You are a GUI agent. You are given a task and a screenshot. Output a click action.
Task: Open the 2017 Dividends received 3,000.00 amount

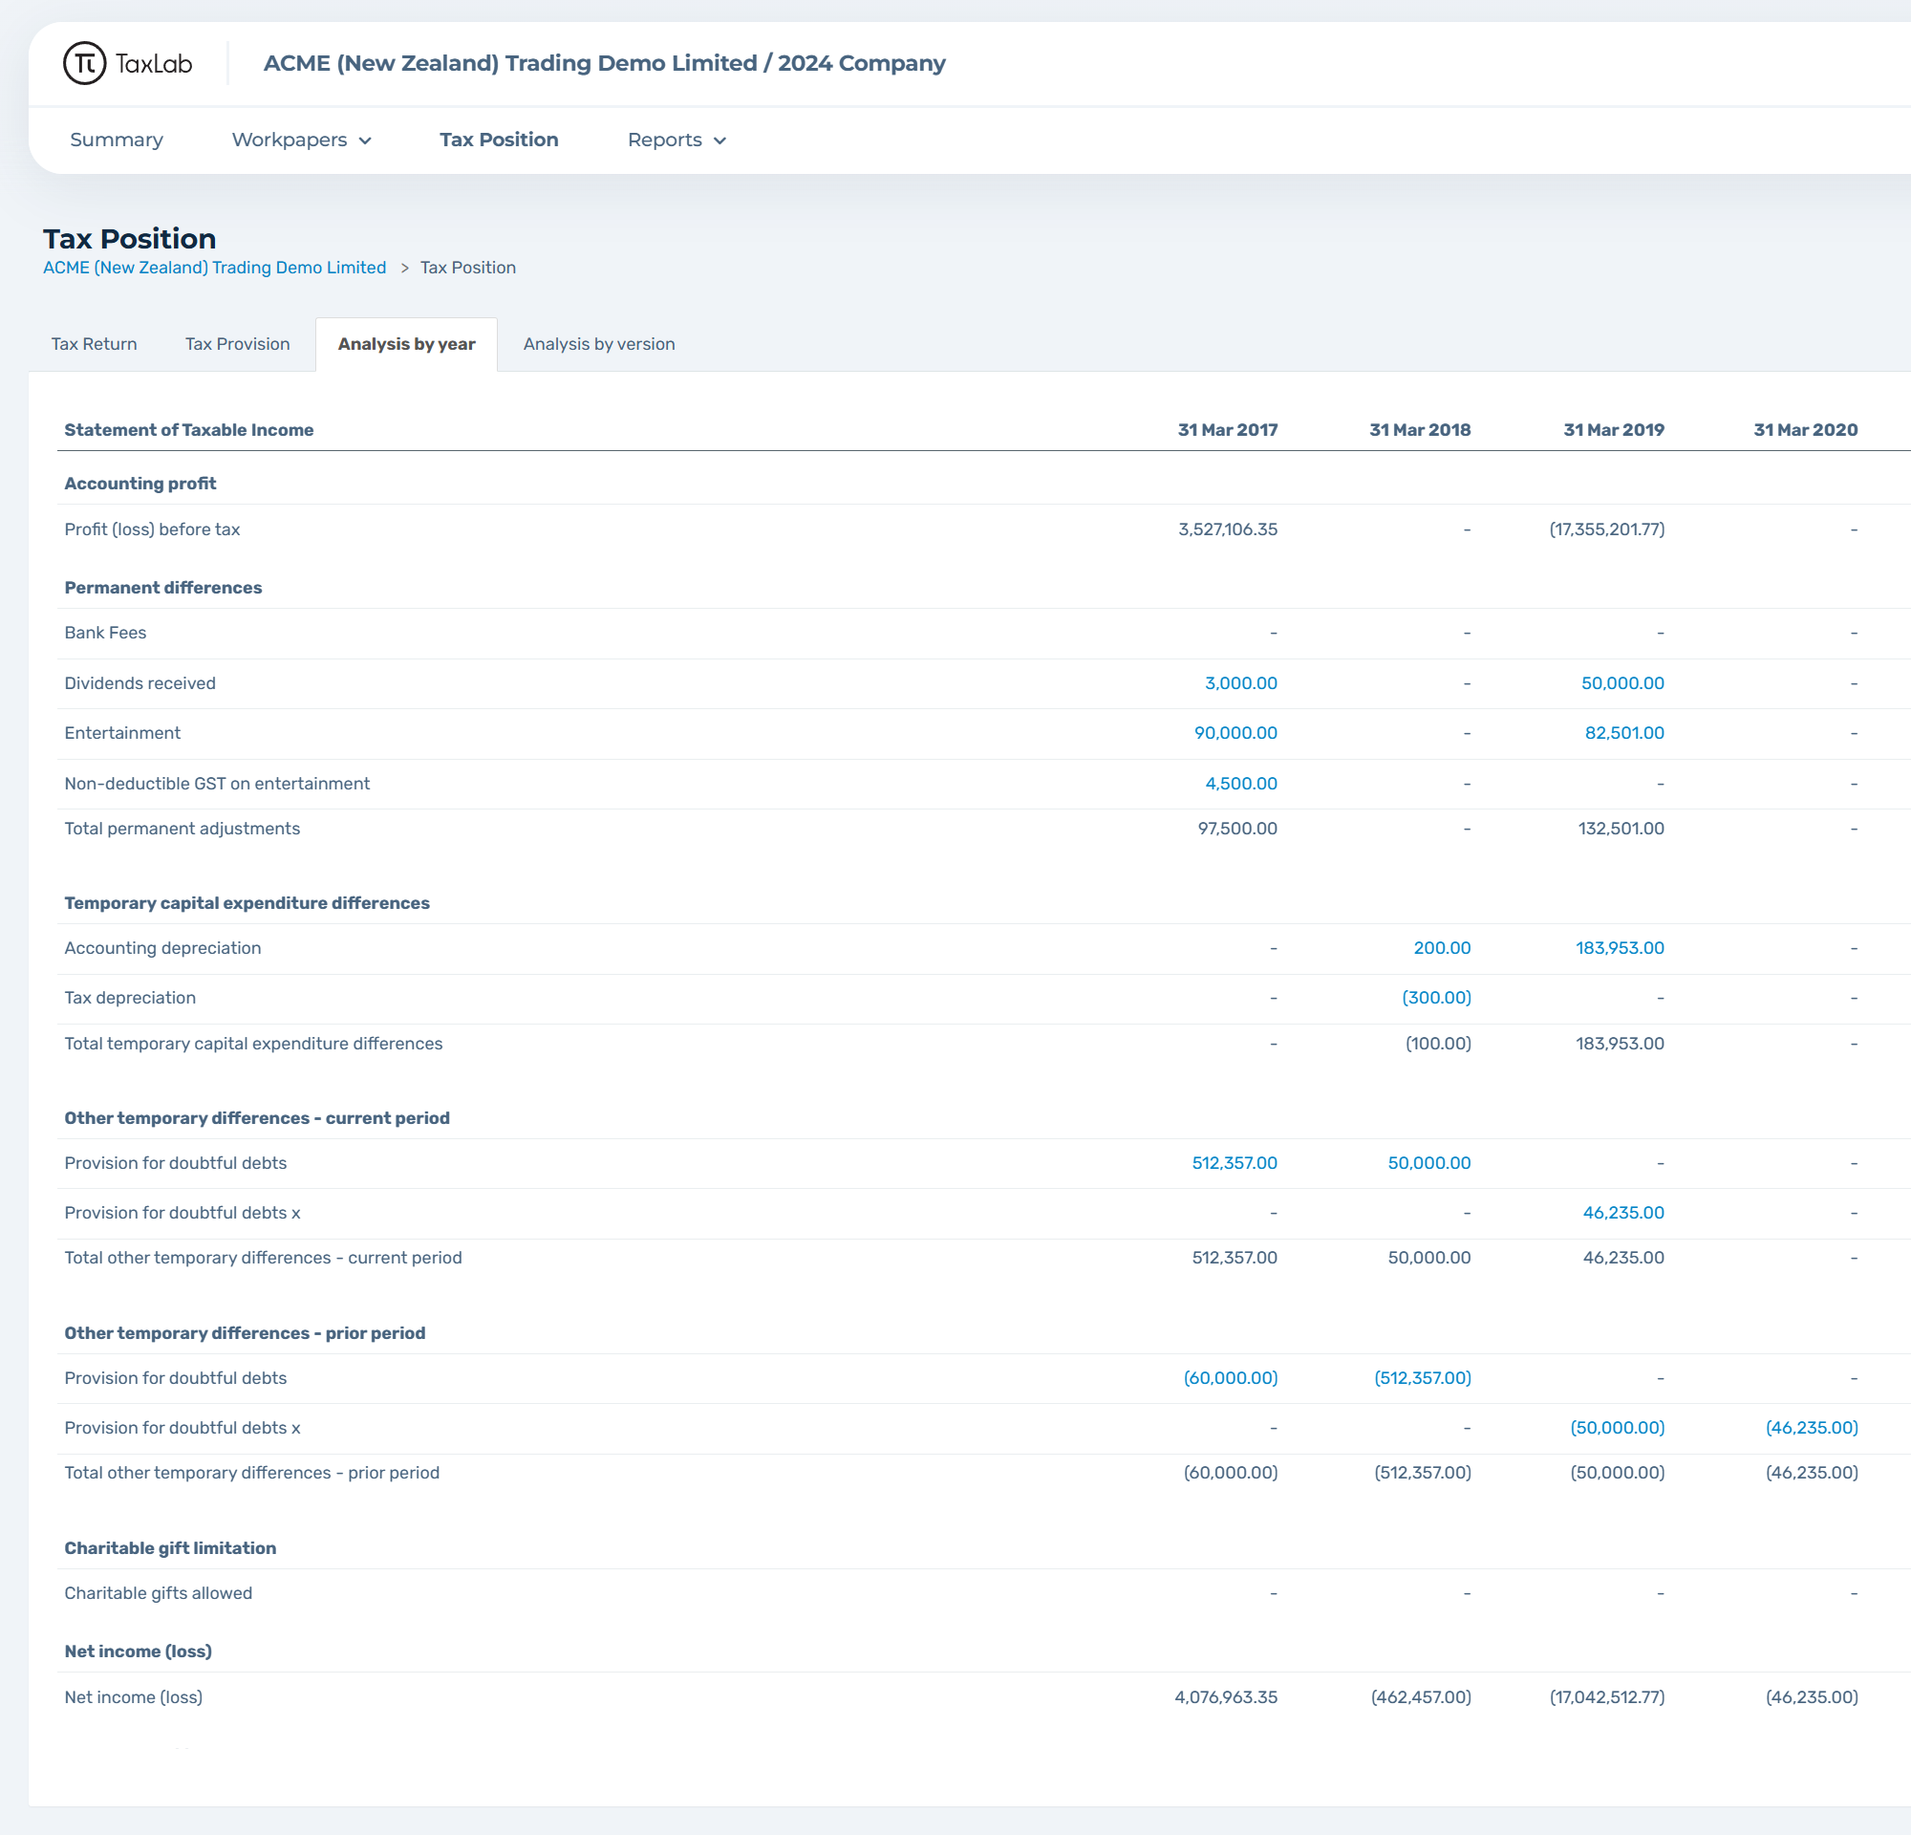[x=1240, y=683]
